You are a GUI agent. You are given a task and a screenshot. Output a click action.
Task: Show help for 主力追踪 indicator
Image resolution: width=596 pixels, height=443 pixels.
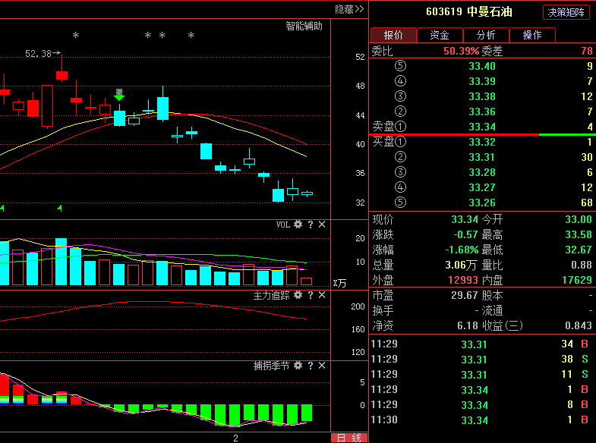(310, 295)
